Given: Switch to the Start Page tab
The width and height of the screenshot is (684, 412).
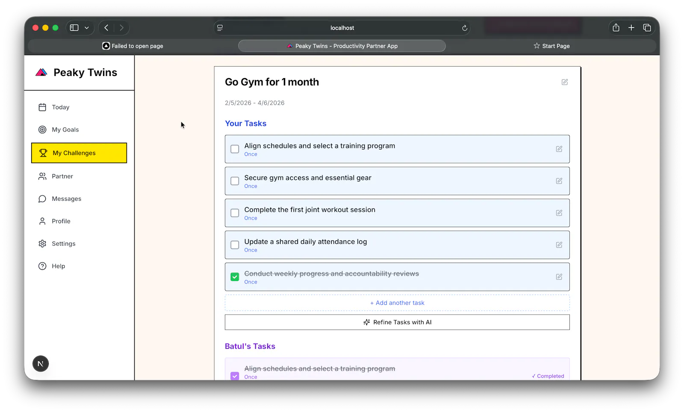Looking at the screenshot, I should click(551, 46).
